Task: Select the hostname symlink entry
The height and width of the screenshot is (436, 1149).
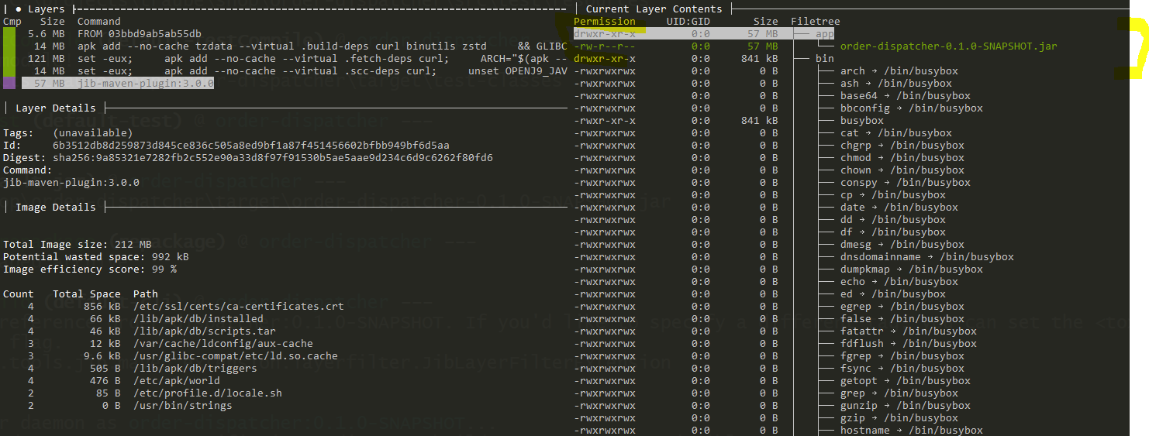Action: pos(912,431)
